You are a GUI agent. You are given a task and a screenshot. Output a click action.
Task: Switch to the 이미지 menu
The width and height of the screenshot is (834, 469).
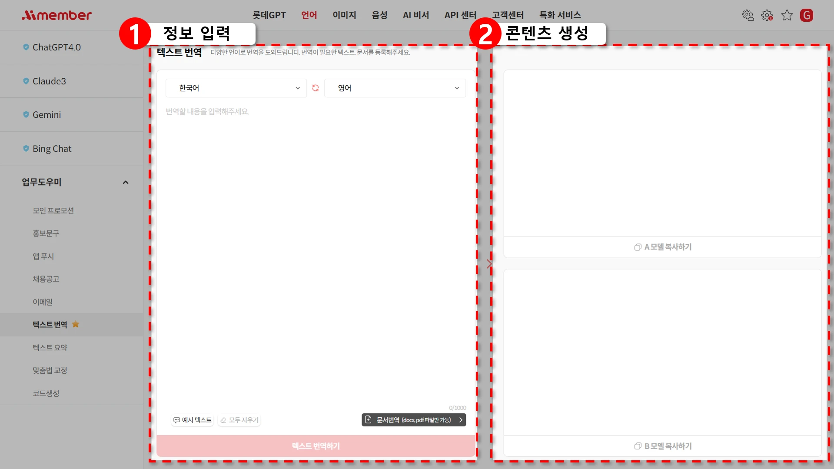click(x=344, y=15)
